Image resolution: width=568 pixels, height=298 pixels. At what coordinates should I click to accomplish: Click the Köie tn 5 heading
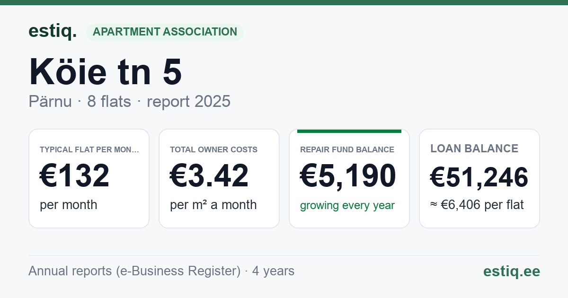pos(105,72)
